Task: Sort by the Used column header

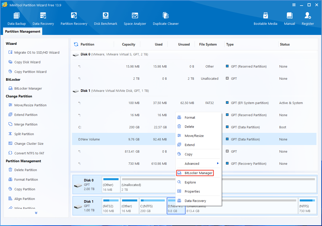Action: point(158,44)
